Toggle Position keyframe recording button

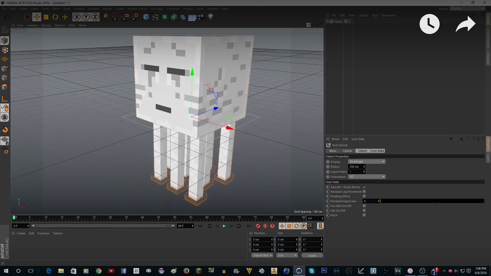pyautogui.click(x=282, y=226)
